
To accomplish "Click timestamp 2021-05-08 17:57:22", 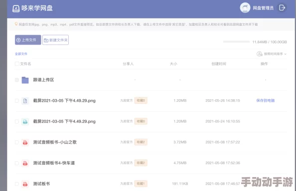I will (x=223, y=142).
